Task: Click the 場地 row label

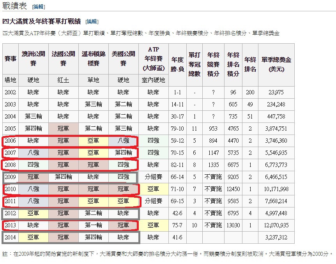Action: pyautogui.click(x=11, y=80)
